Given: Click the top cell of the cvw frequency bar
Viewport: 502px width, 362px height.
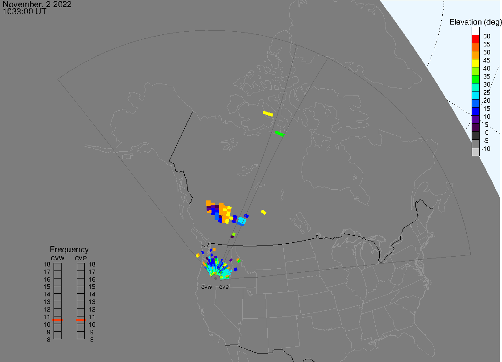Looking at the screenshot, I should (x=58, y=267).
